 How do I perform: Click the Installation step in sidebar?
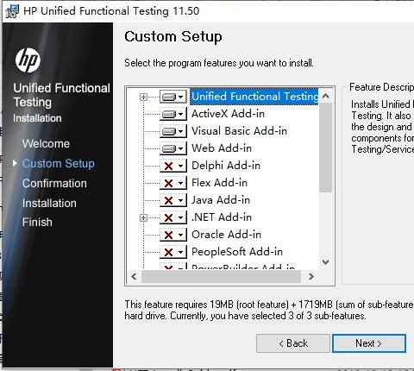coord(49,204)
